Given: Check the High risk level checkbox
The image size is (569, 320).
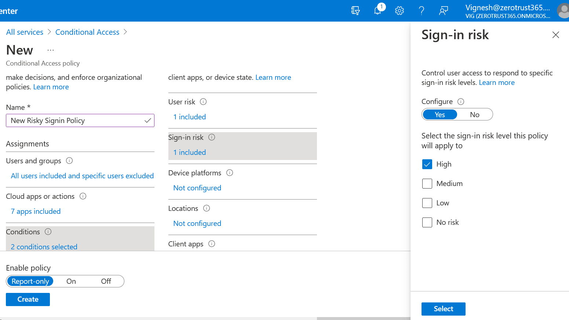Looking at the screenshot, I should point(427,164).
